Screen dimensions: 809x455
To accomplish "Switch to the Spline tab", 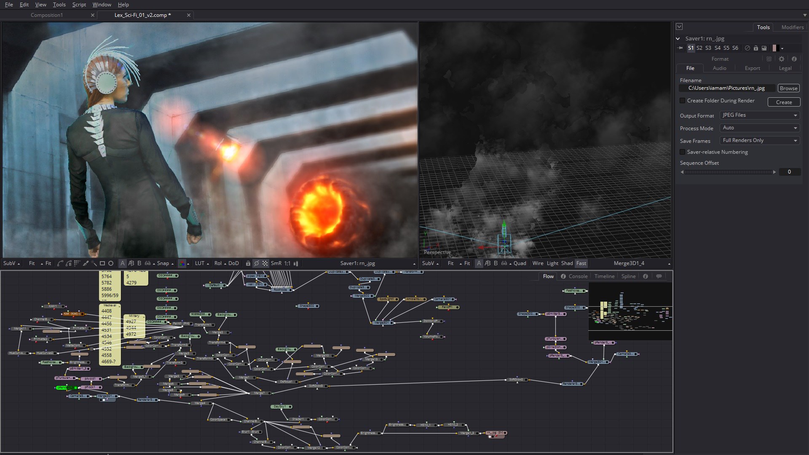I will click(628, 276).
